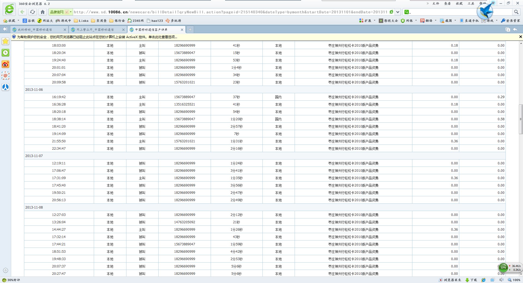
Task: Toggle sidebar with the collapse arrow
Action: tap(5, 29)
